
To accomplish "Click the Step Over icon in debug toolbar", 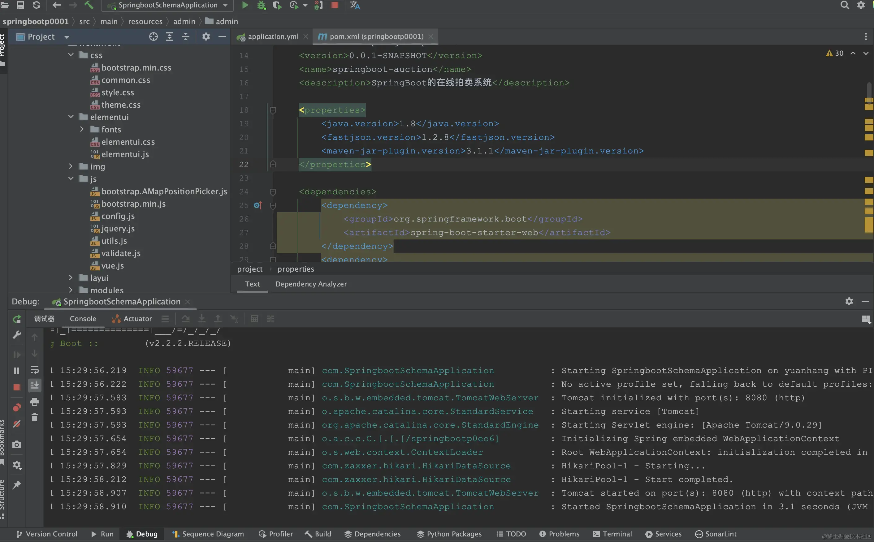I will click(185, 319).
